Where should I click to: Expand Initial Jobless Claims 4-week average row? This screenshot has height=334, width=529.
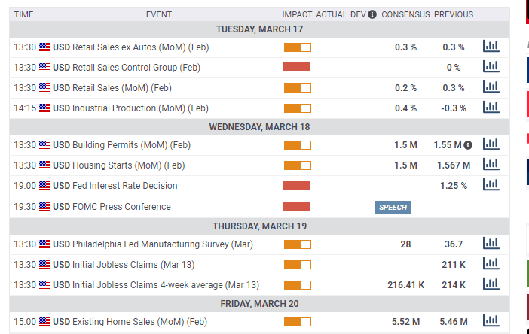click(155, 285)
